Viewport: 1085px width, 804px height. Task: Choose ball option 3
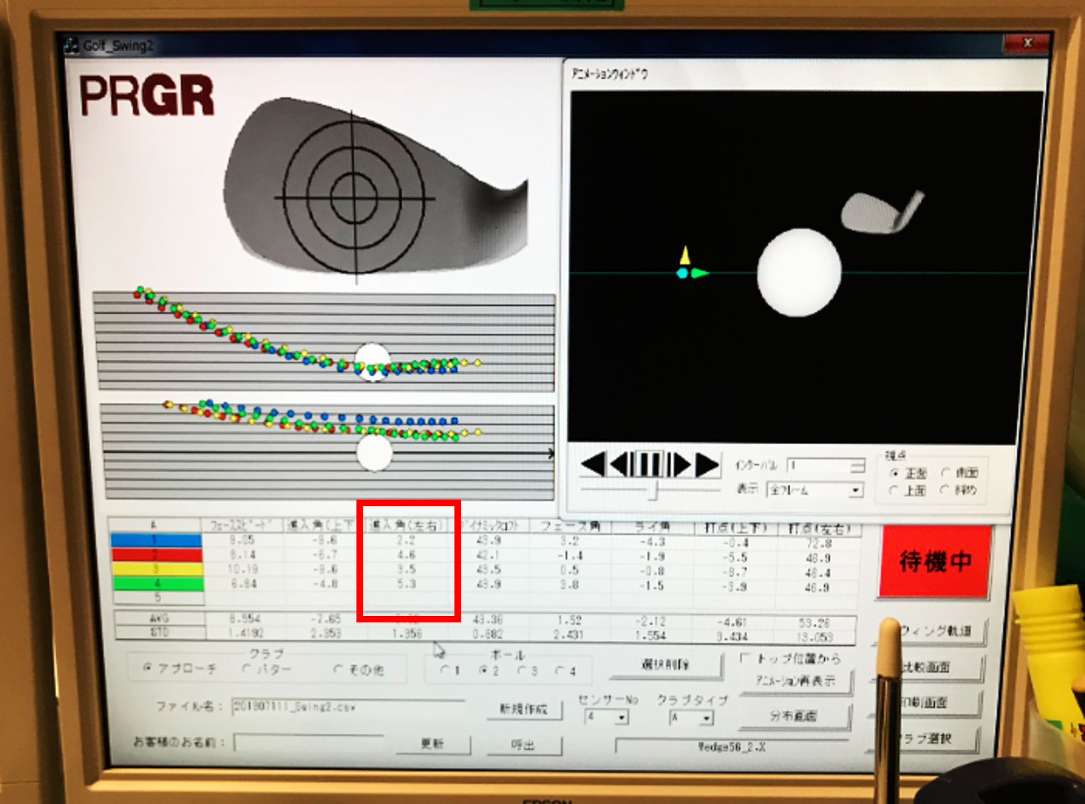click(521, 671)
